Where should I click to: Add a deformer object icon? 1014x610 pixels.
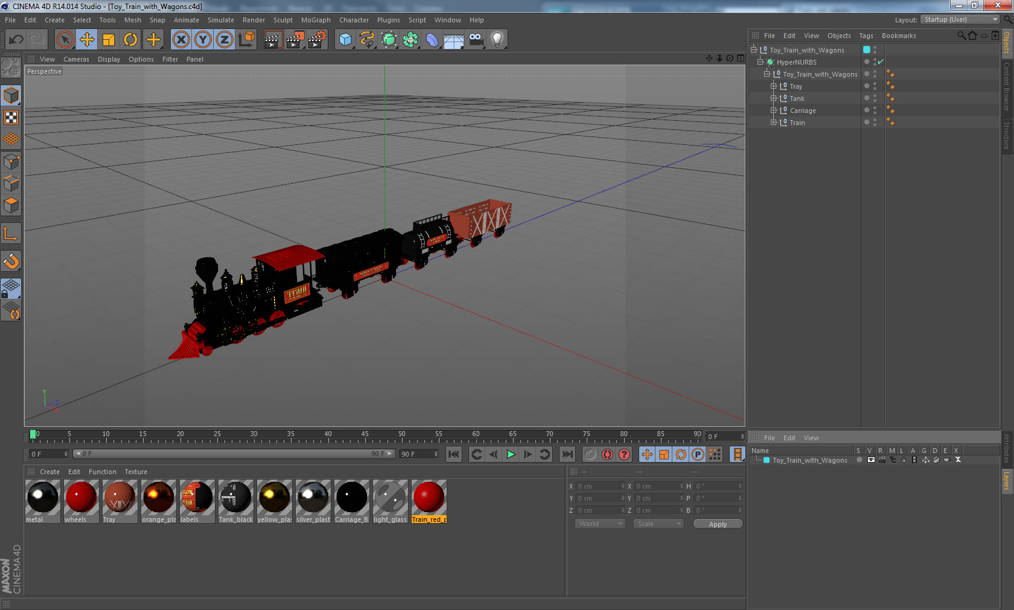432,40
